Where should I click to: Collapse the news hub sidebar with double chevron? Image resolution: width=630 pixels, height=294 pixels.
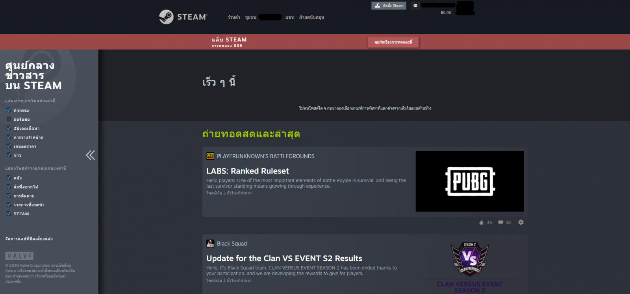pyautogui.click(x=91, y=155)
